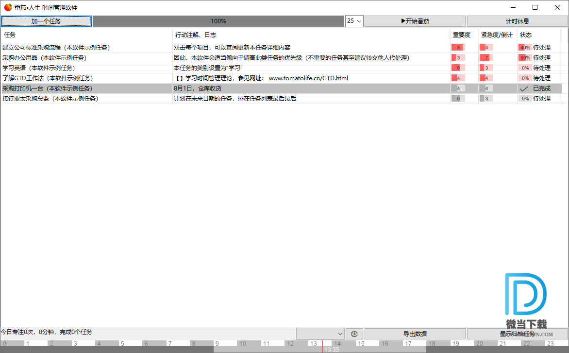Click 显示归档任务 button

click(x=517, y=334)
